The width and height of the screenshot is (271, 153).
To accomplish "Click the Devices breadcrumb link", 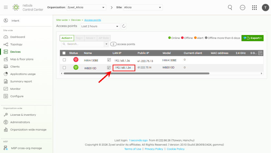I will pos(76,20).
